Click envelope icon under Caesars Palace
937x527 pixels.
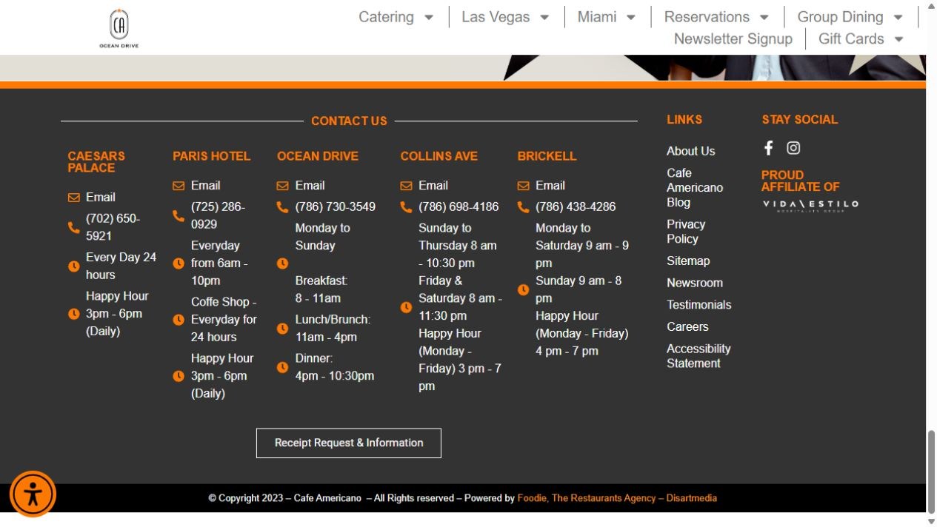point(74,198)
